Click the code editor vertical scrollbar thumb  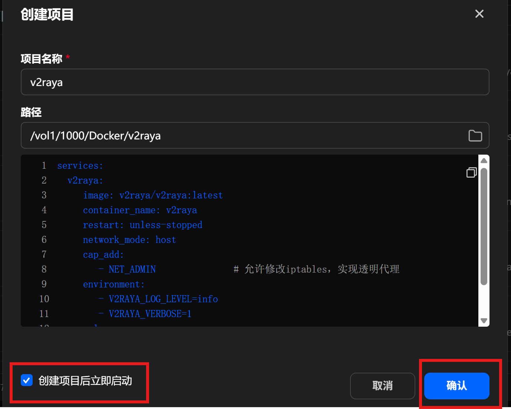point(484,227)
